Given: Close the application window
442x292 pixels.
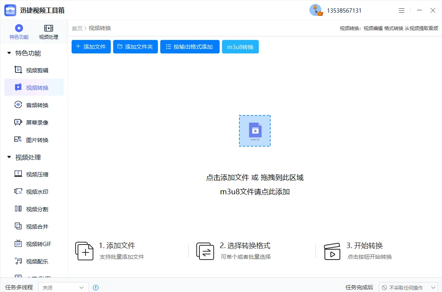Looking at the screenshot, I should click(x=433, y=10).
